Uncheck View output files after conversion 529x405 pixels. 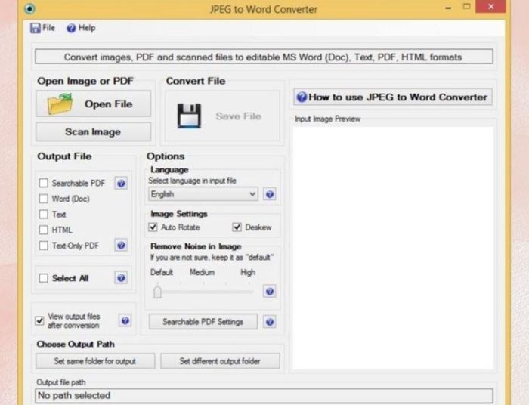[39, 320]
